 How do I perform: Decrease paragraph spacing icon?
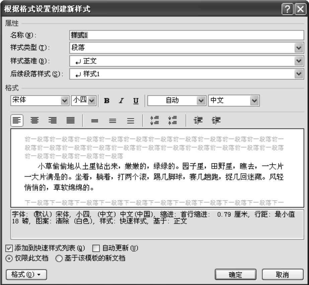pyautogui.click(x=172, y=120)
